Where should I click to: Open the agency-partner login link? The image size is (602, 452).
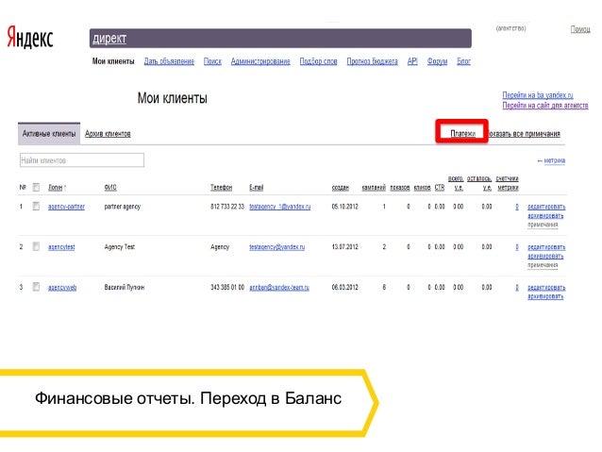coord(66,207)
